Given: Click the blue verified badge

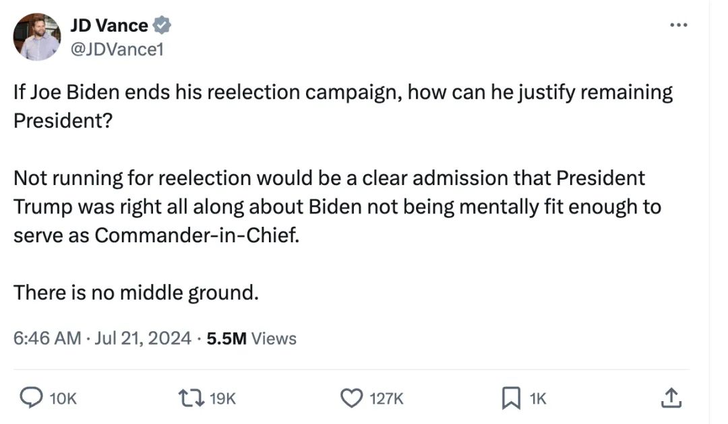Looking at the screenshot, I should tap(162, 26).
